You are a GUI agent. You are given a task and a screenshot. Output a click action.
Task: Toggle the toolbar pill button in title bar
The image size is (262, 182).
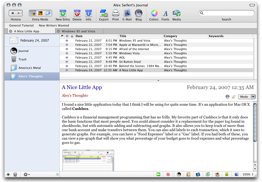(252, 5)
